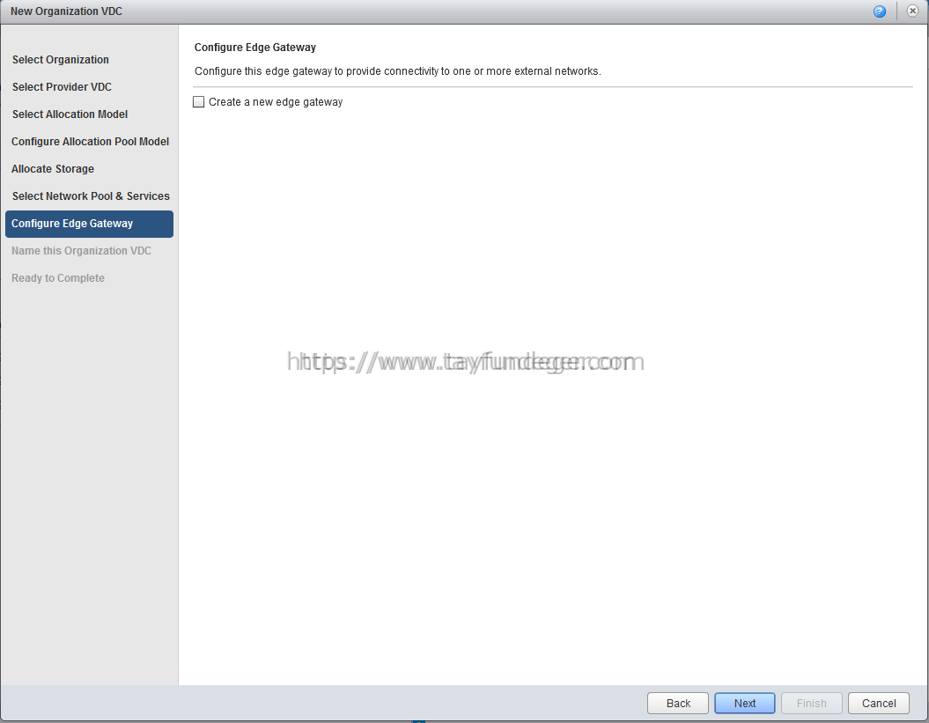Image resolution: width=929 pixels, height=723 pixels.
Task: Select Name this Organization VDC step
Action: [x=81, y=251]
